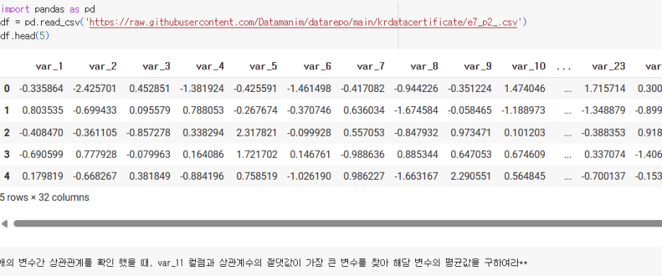Select the cell value -0.408470
Screen dimensions: 662x276
tap(41, 132)
